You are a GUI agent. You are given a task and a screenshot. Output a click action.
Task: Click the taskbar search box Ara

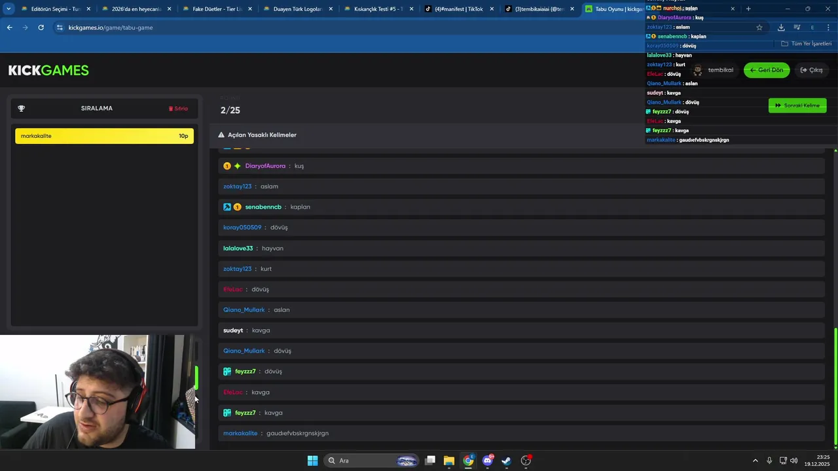pos(372,461)
